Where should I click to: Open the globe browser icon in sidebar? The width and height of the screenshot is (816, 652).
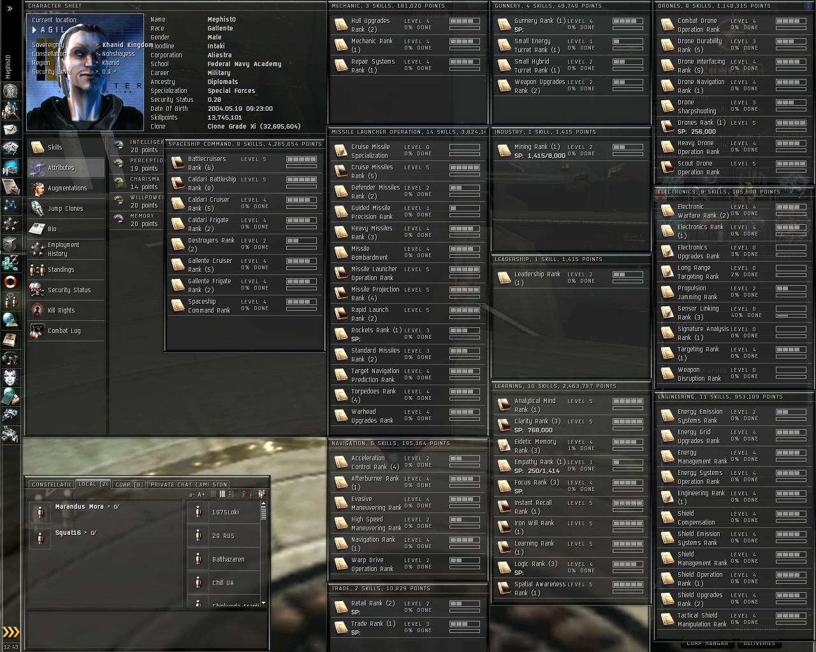tap(10, 320)
